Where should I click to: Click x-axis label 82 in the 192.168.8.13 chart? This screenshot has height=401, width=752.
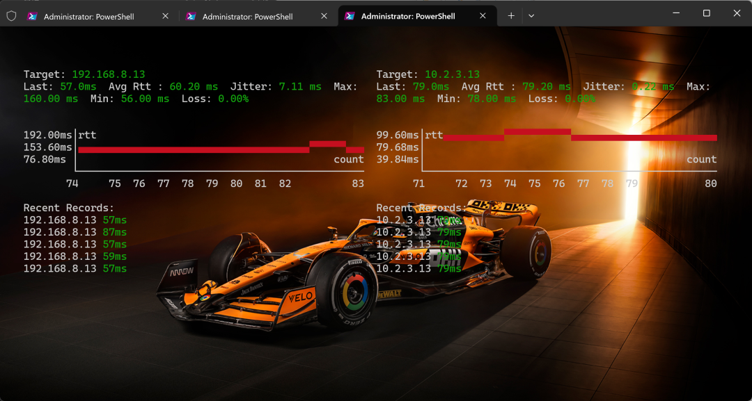pyautogui.click(x=285, y=183)
